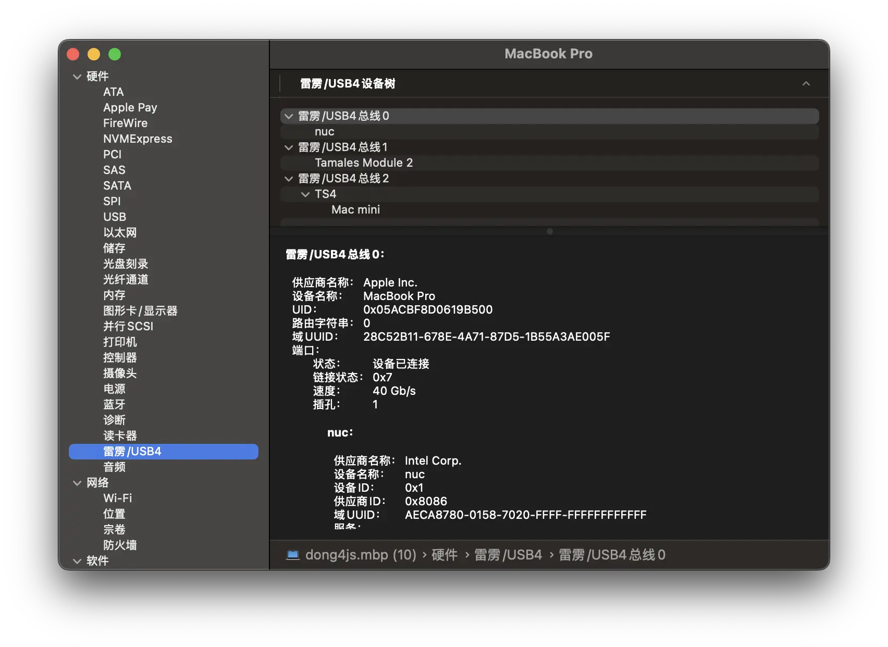The height and width of the screenshot is (647, 888).
Task: Collapse the 硬件 section in the sidebar
Action: [x=77, y=77]
